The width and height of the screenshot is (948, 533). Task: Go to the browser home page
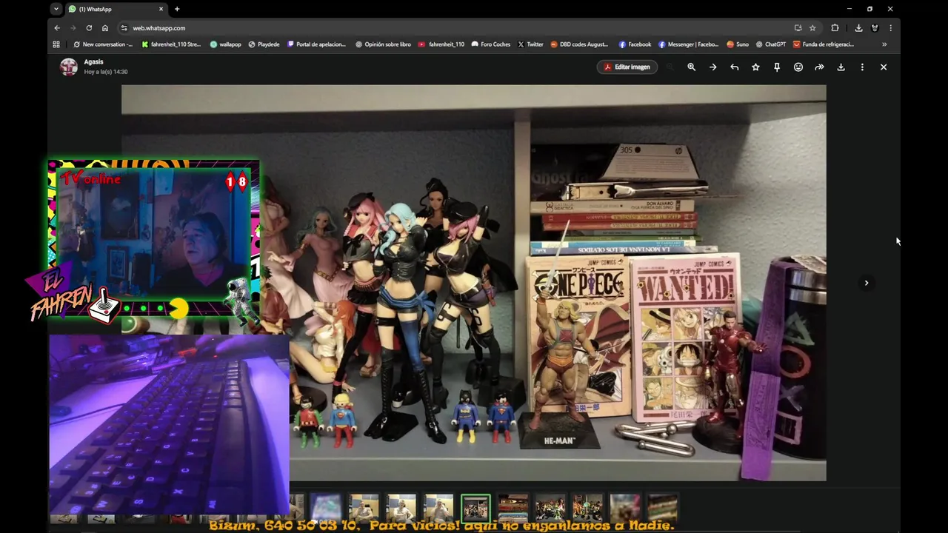point(105,28)
